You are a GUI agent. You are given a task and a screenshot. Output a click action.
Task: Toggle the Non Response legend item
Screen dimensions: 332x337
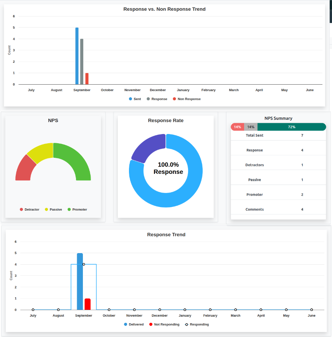pos(175,99)
